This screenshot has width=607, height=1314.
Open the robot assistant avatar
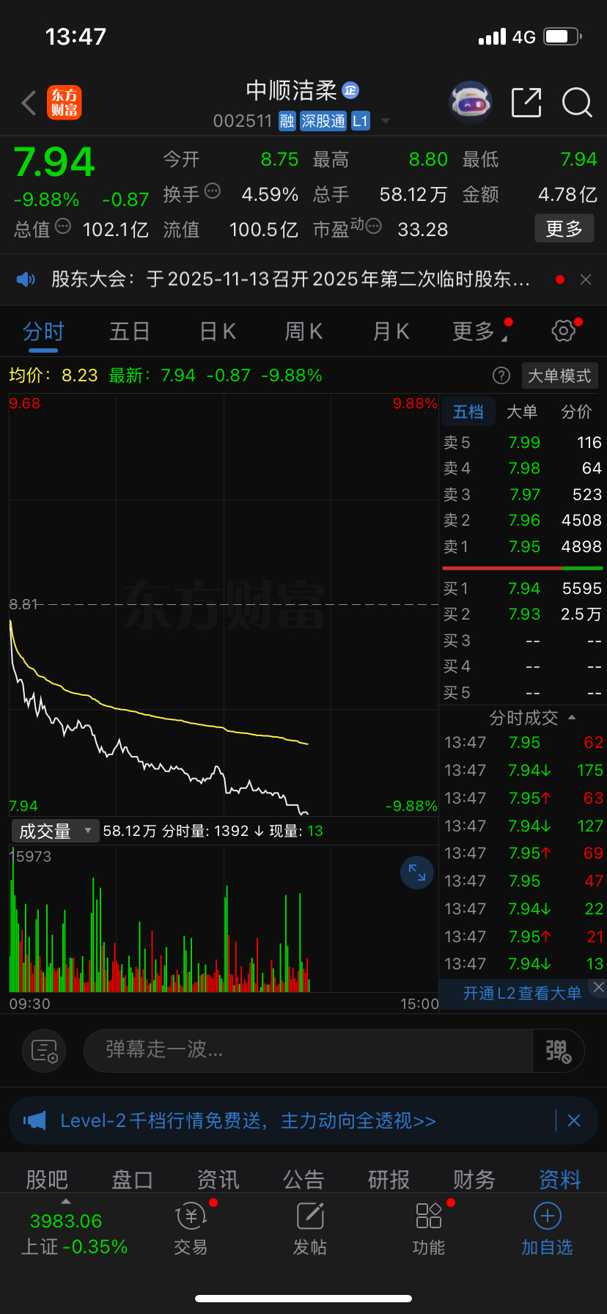[470, 103]
